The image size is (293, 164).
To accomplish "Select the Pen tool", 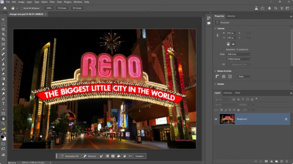I will (x=3, y=99).
